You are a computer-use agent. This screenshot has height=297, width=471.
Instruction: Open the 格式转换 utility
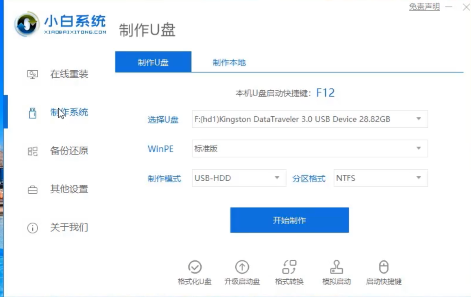(290, 272)
